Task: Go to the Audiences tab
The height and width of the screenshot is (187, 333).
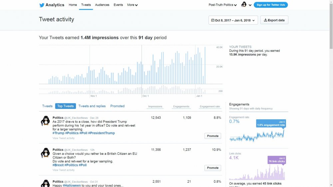Action: (x=102, y=5)
